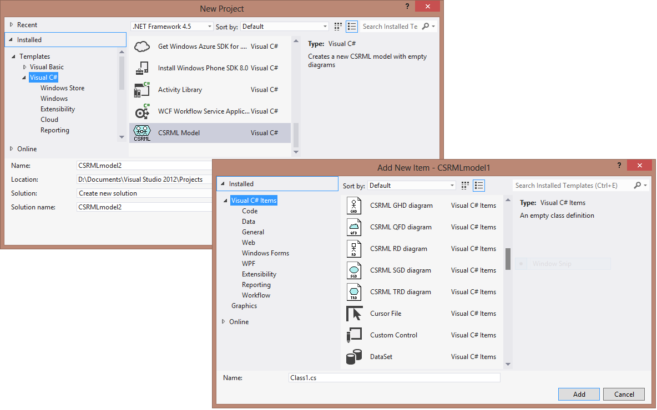Screen dimensions: 657x410
Task: Select the Cursor File template name
Action: click(386, 314)
